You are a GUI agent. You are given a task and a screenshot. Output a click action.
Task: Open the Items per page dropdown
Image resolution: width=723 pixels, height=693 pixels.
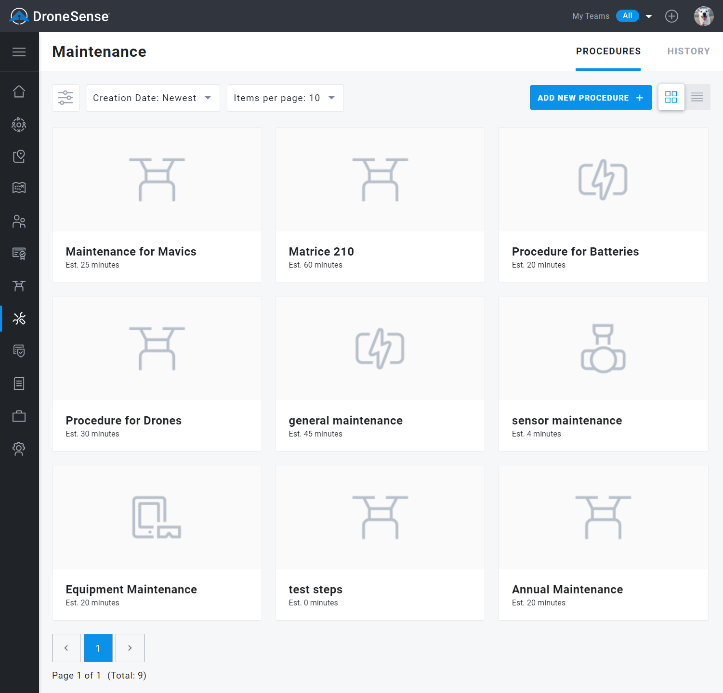[285, 98]
